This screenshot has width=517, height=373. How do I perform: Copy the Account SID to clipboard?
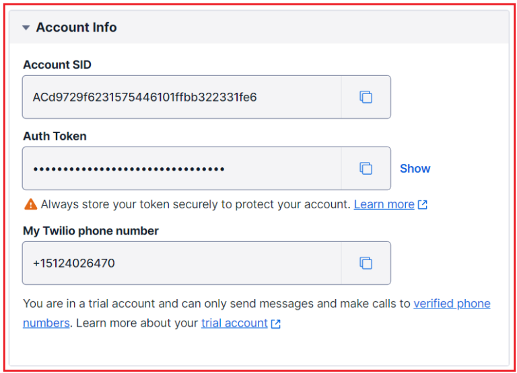[366, 97]
